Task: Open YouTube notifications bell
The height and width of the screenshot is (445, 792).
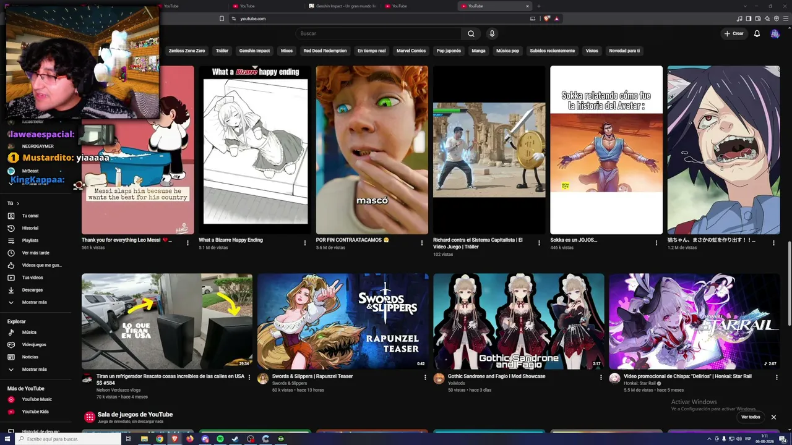Action: [x=757, y=33]
